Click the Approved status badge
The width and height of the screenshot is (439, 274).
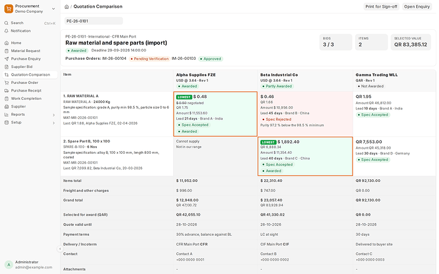click(x=210, y=58)
